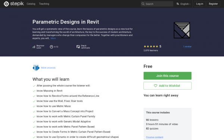Focus the Search input field
The image size is (224, 140).
(157, 4)
